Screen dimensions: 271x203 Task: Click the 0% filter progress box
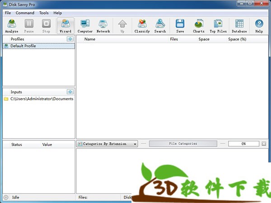(x=244, y=143)
